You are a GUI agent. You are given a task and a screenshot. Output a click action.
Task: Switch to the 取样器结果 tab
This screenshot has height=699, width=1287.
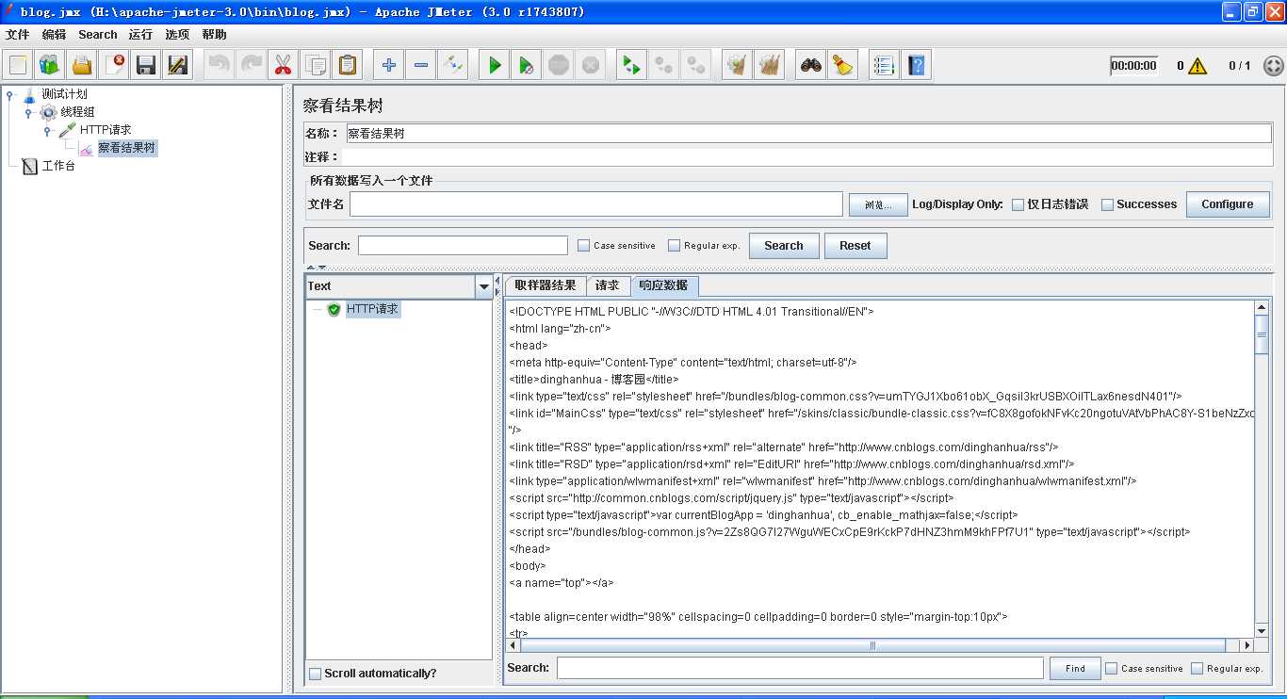point(545,285)
